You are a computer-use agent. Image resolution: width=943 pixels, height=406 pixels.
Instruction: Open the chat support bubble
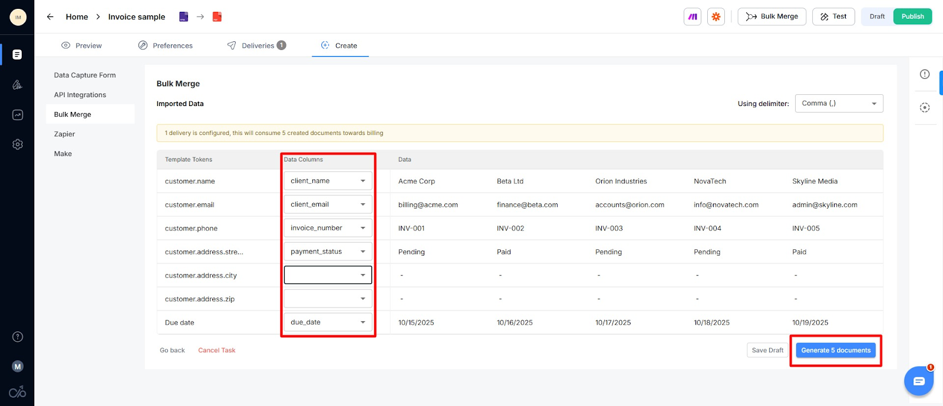[919, 381]
